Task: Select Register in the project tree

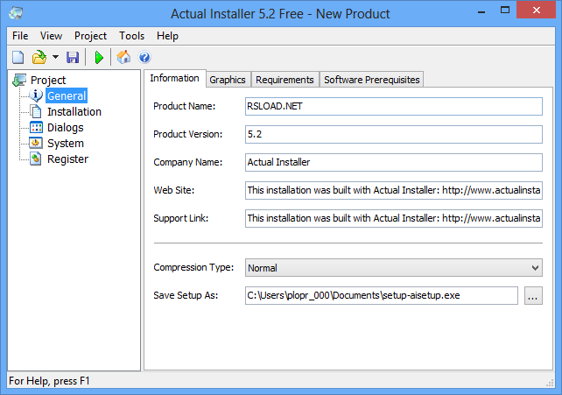Action: click(x=67, y=159)
